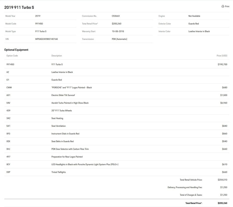Click the printer icon beside Print
This screenshot has height=207, width=233.
coord(223,6)
